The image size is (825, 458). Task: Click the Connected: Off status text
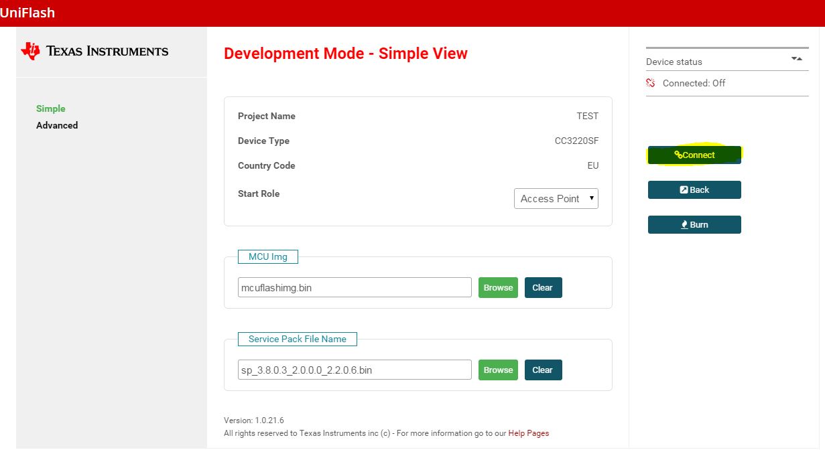point(694,83)
